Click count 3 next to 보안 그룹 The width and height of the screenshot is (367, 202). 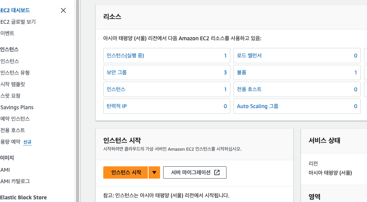[225, 72]
